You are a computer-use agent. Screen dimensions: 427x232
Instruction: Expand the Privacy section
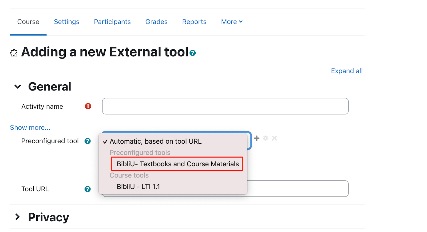point(18,217)
